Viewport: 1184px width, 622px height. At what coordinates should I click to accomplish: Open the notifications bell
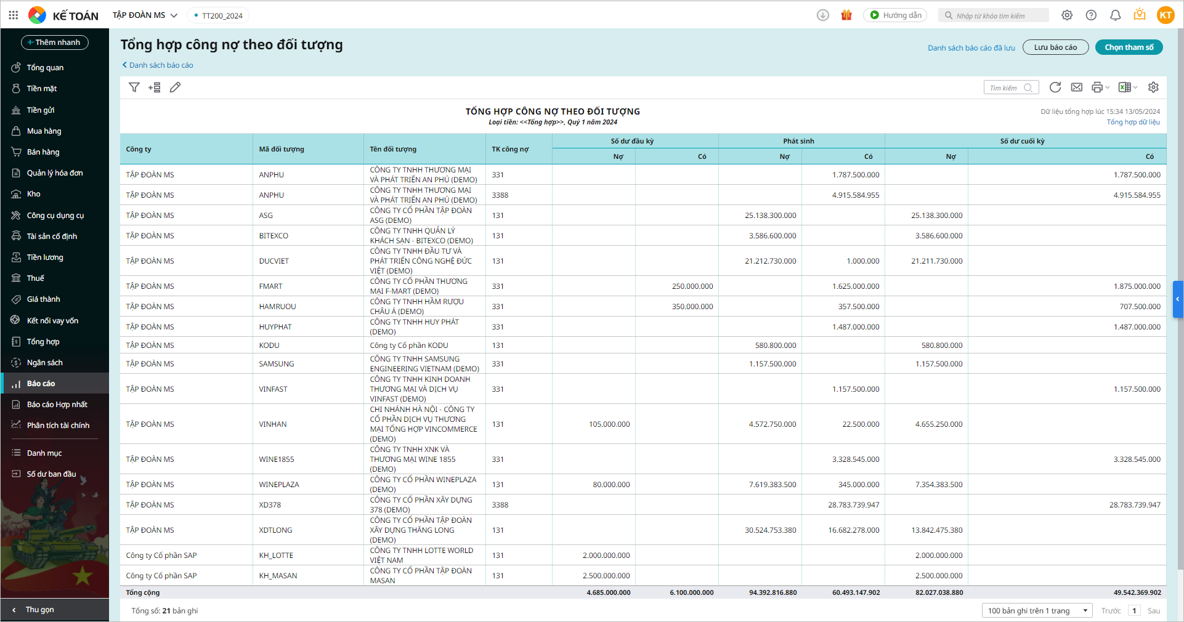1115,15
